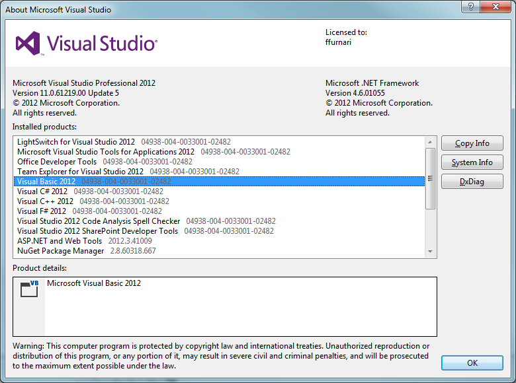This screenshot has width=516, height=383.
Task: Confirm with the OK button
Action: (x=472, y=363)
